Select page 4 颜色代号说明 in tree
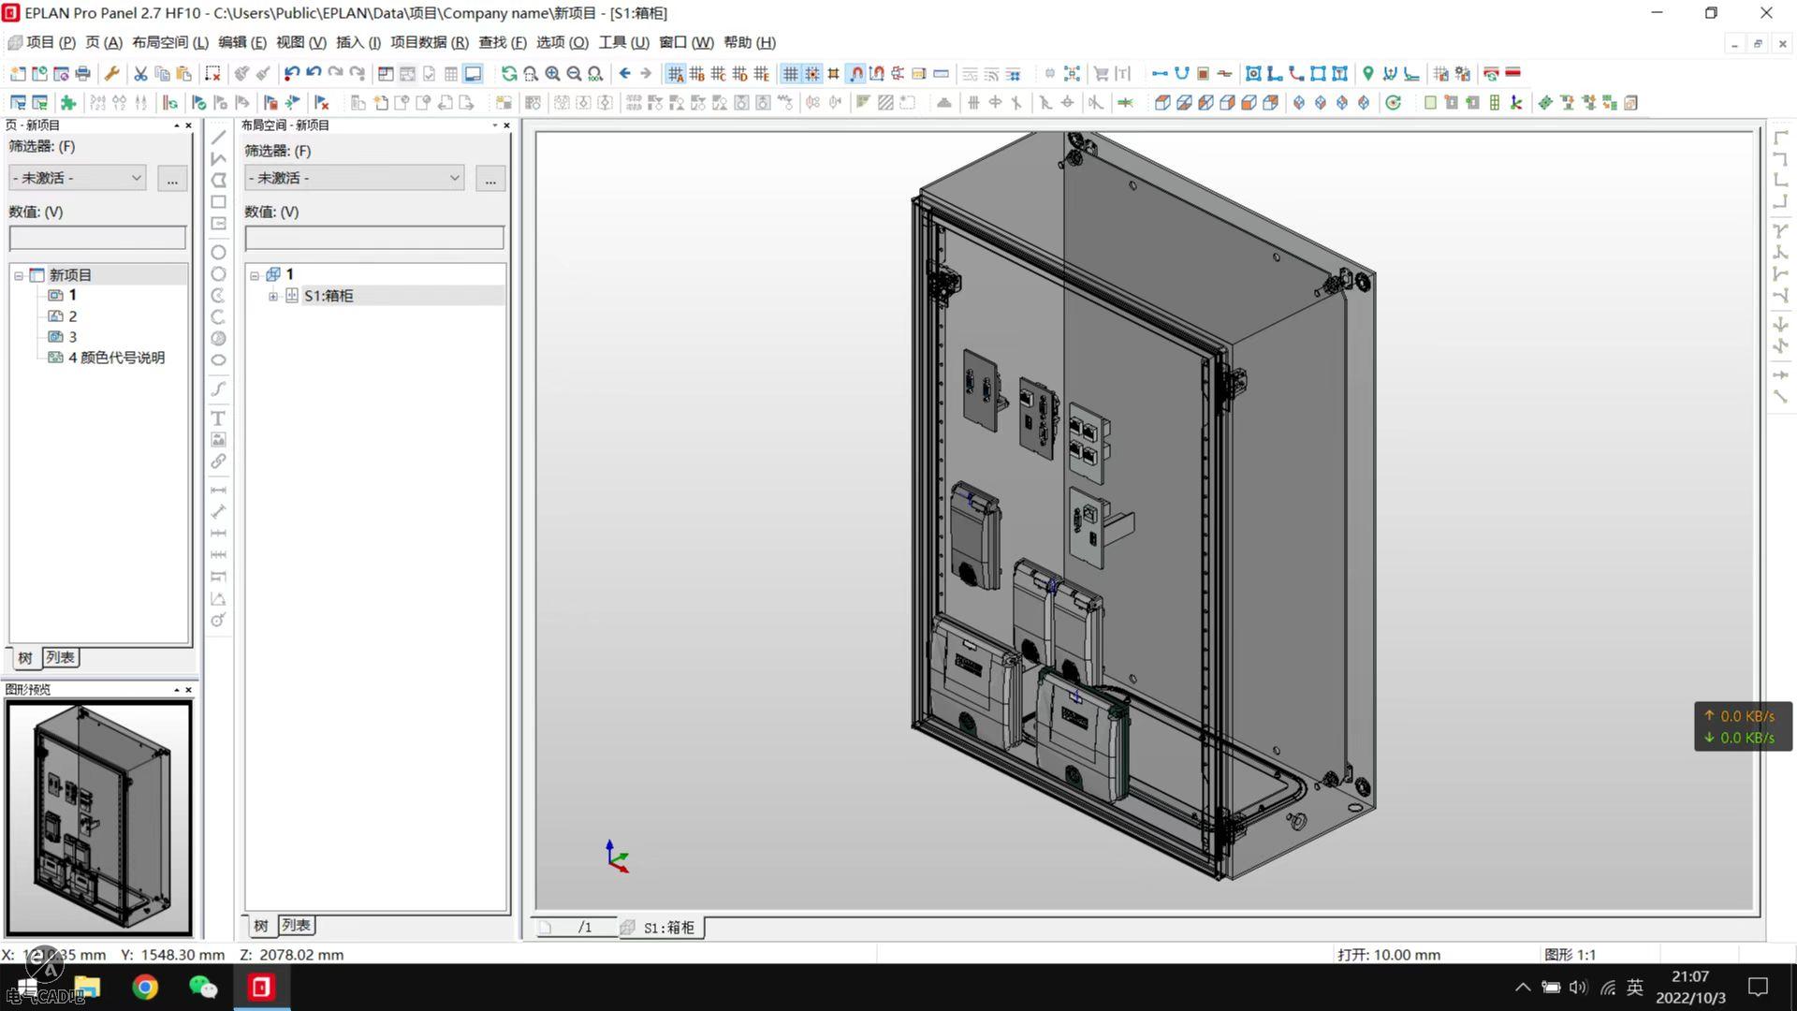This screenshot has width=1797, height=1011. coord(116,358)
